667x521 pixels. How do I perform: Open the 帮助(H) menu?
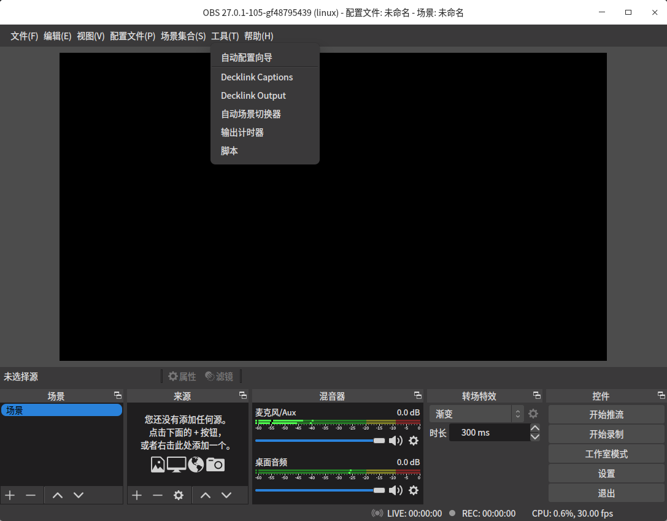(258, 36)
